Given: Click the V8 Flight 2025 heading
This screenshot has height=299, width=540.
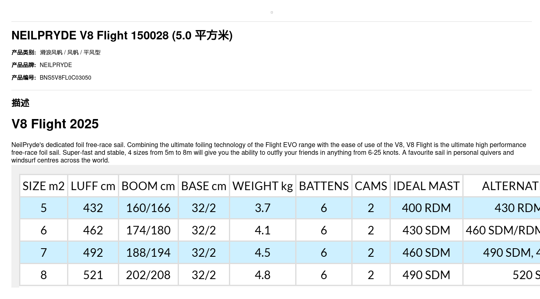Looking at the screenshot, I should point(55,124).
